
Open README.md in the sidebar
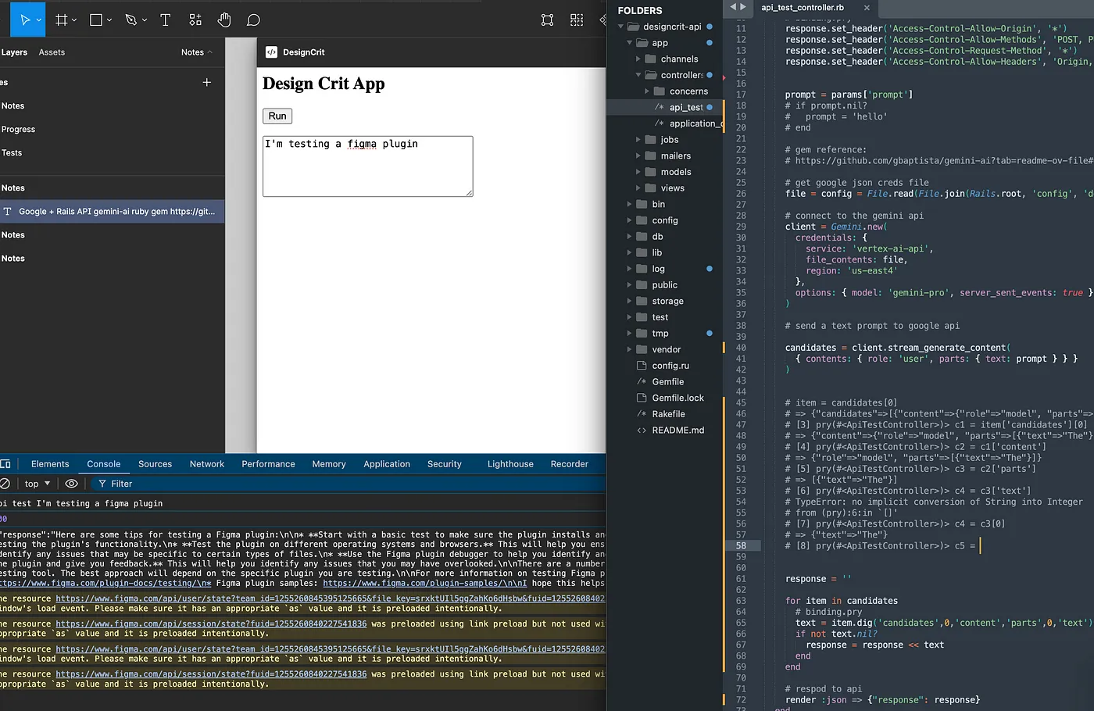click(677, 431)
